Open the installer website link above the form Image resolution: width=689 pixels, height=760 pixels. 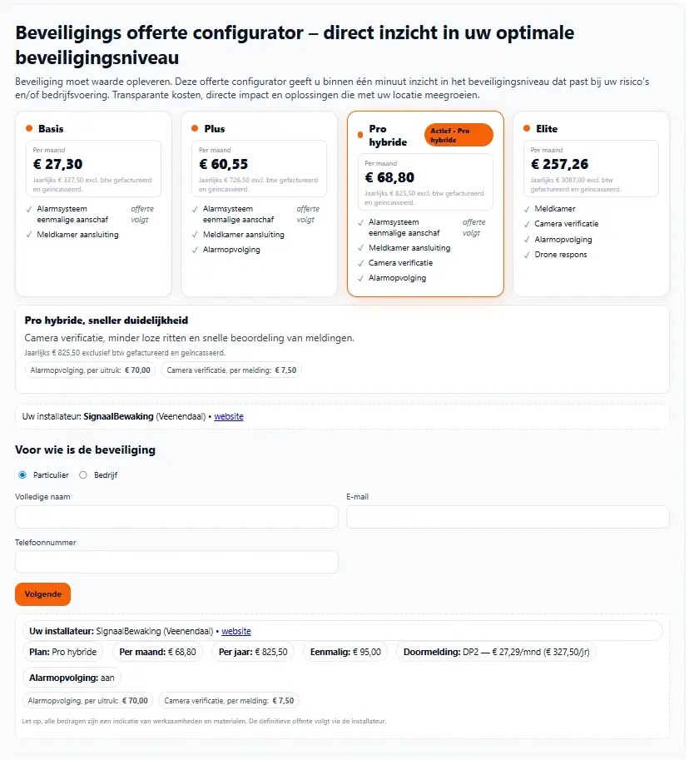[x=229, y=416]
